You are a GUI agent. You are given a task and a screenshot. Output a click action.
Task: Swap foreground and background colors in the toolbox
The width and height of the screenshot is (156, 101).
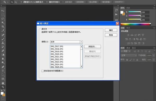pyautogui.click(x=4, y=90)
